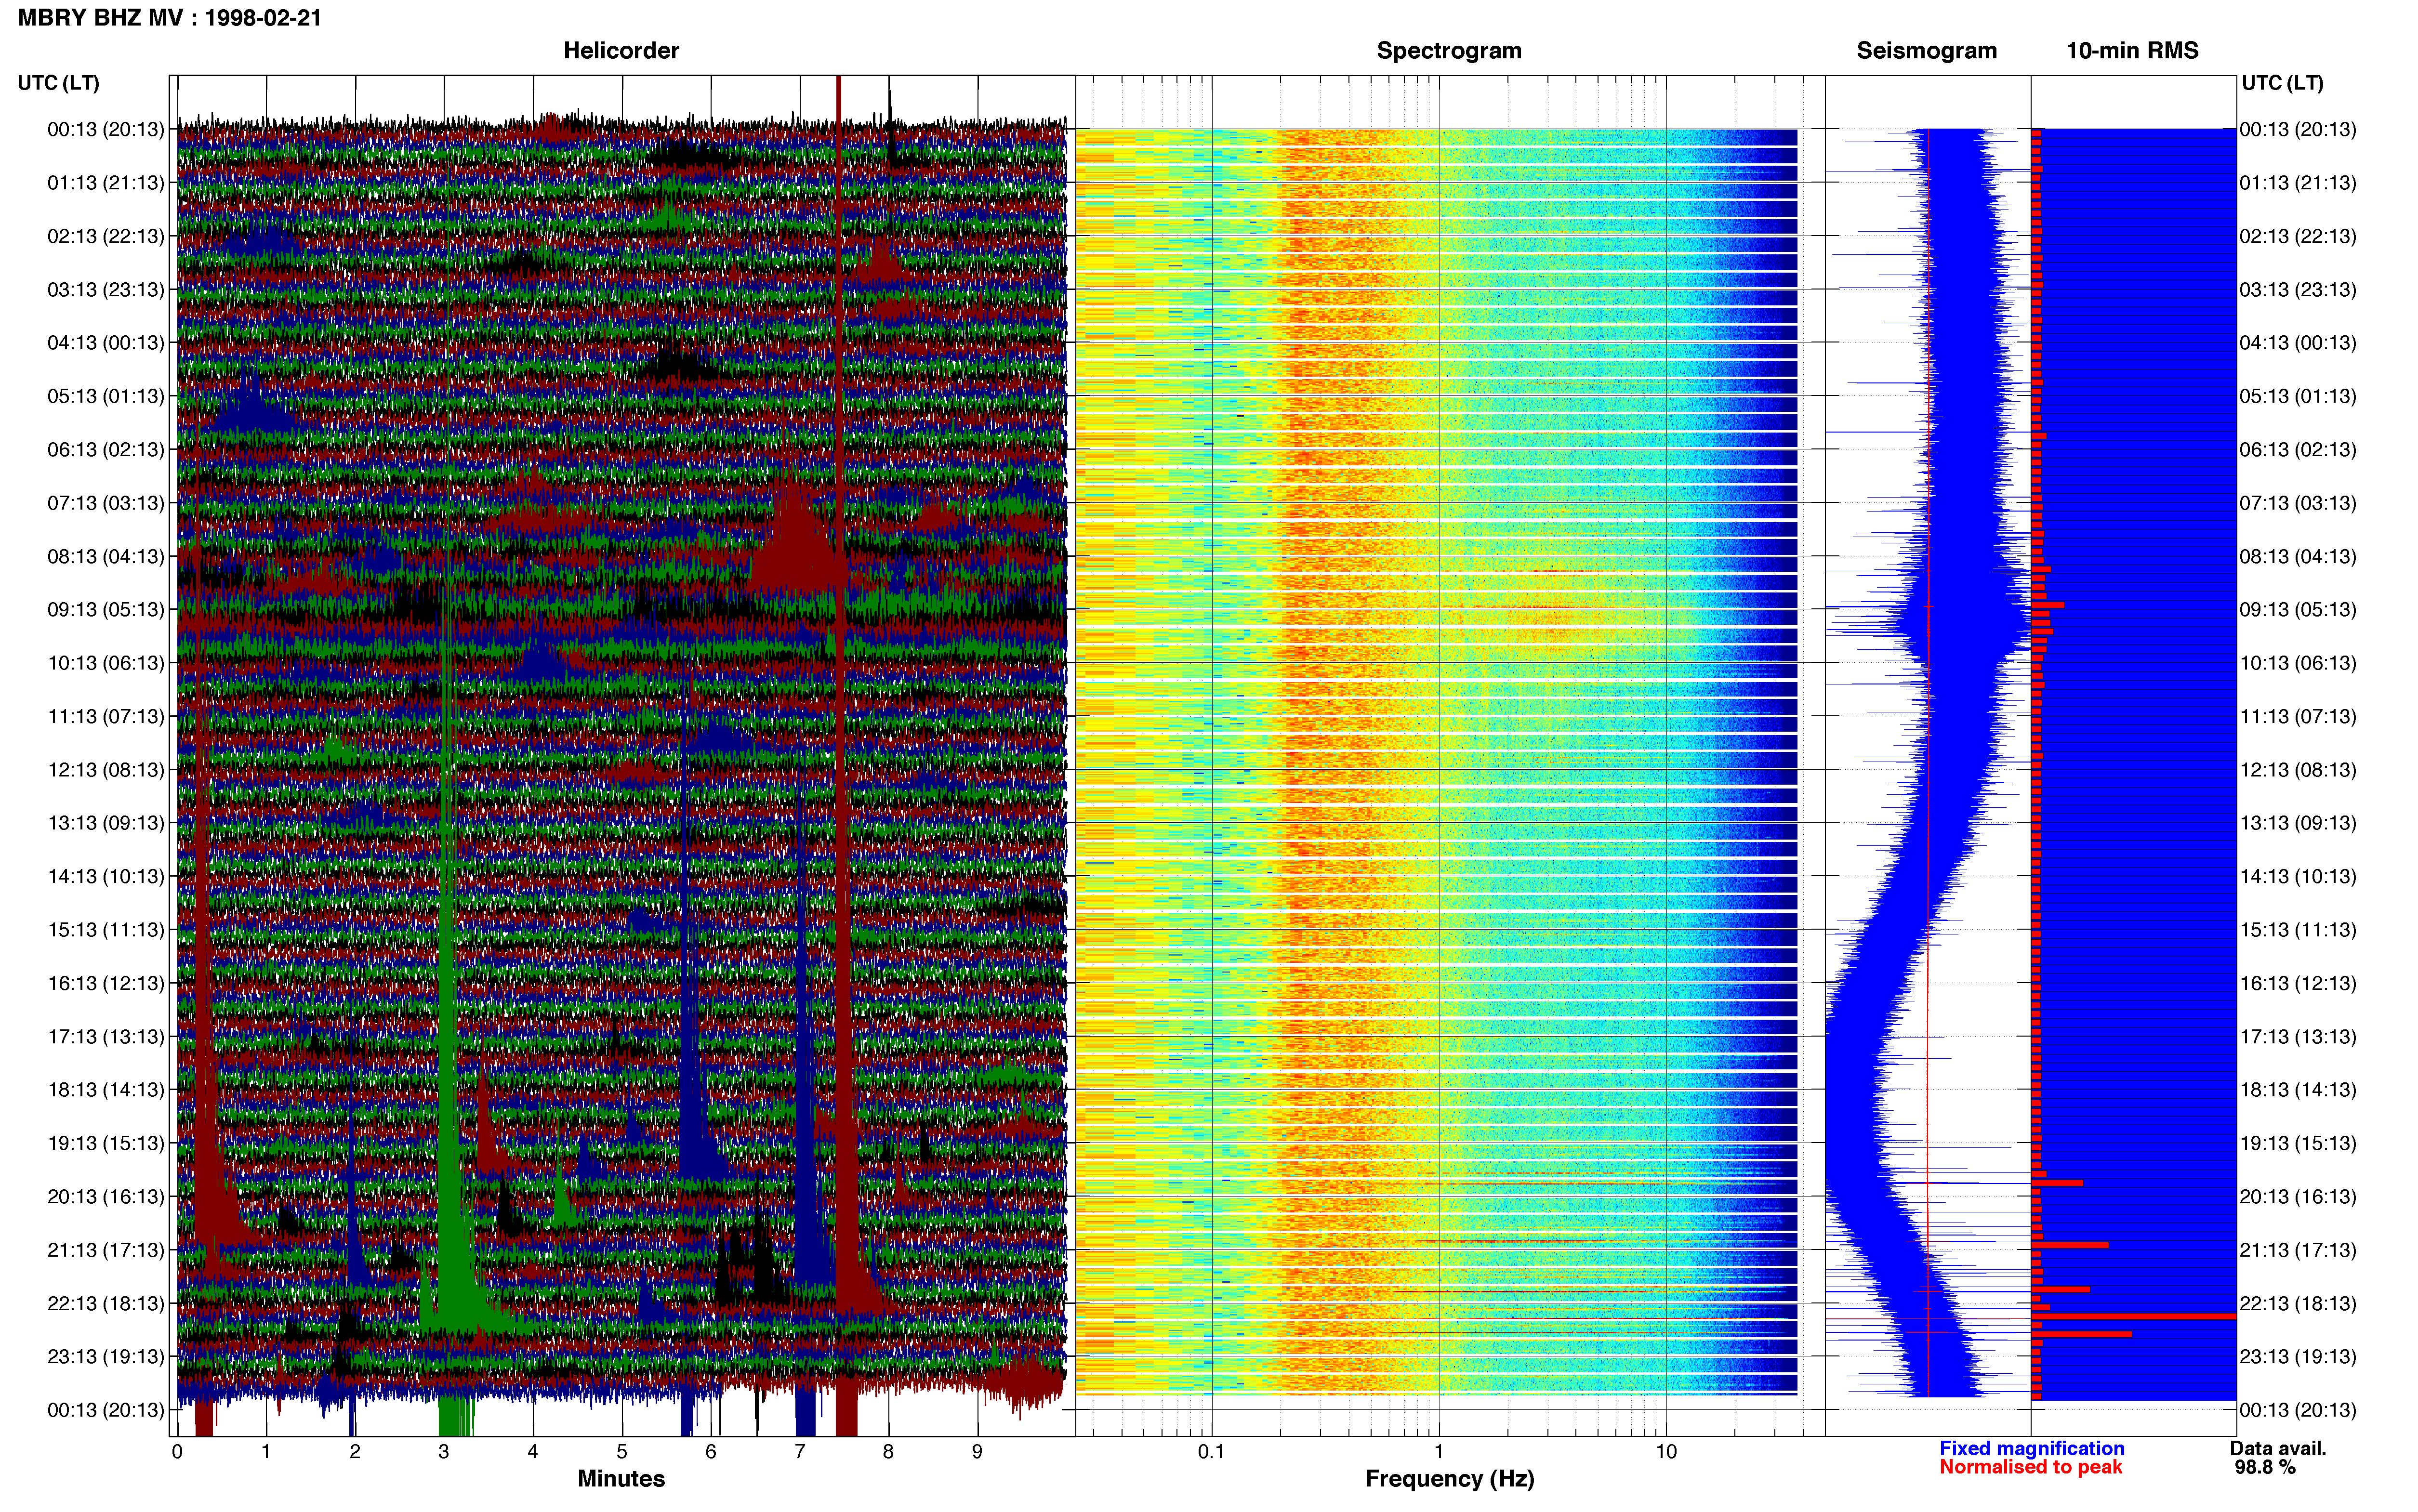Click the longest red RMS bar near 22:13

[2134, 1317]
